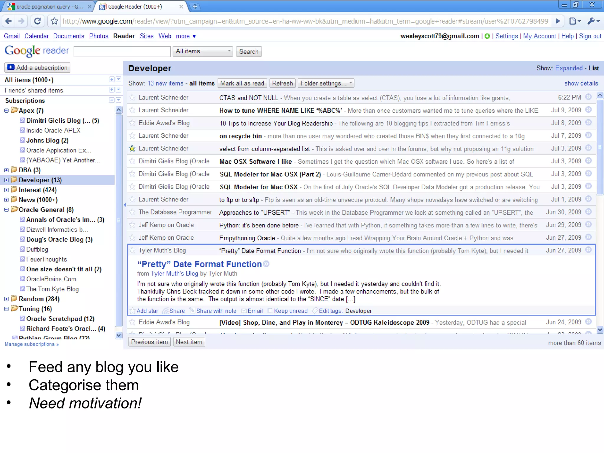Click Edit tags in the item footer
604x453 pixels.
[328, 311]
